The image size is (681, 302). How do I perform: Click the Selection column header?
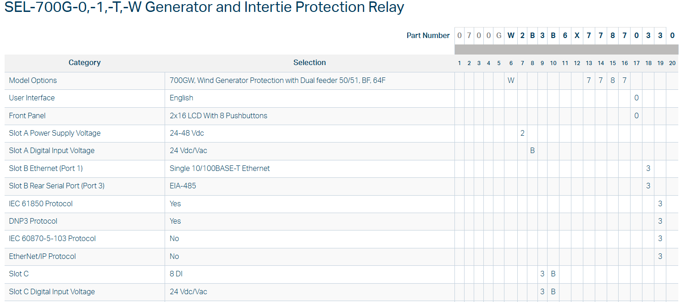pos(310,63)
